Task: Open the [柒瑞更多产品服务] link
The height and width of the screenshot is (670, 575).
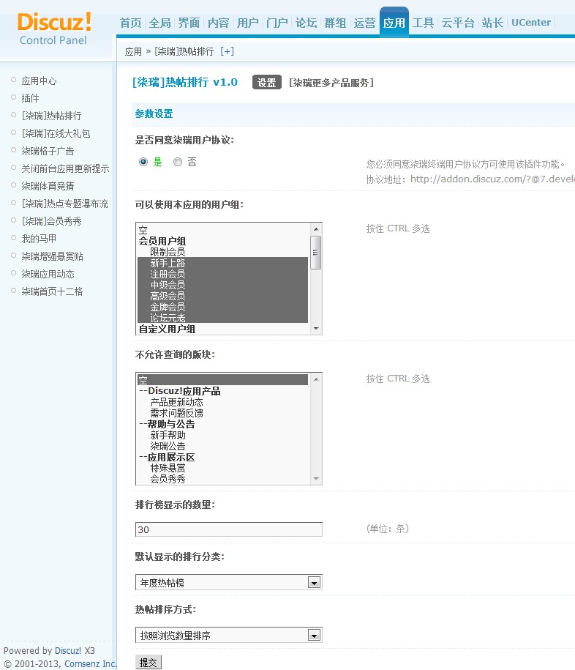Action: tap(331, 83)
